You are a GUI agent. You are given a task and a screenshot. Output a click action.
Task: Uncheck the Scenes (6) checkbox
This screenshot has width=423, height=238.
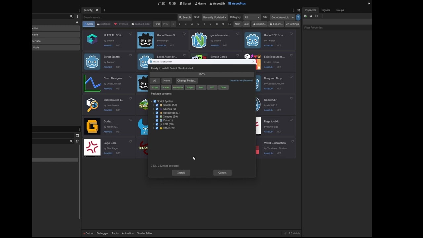pos(157,109)
